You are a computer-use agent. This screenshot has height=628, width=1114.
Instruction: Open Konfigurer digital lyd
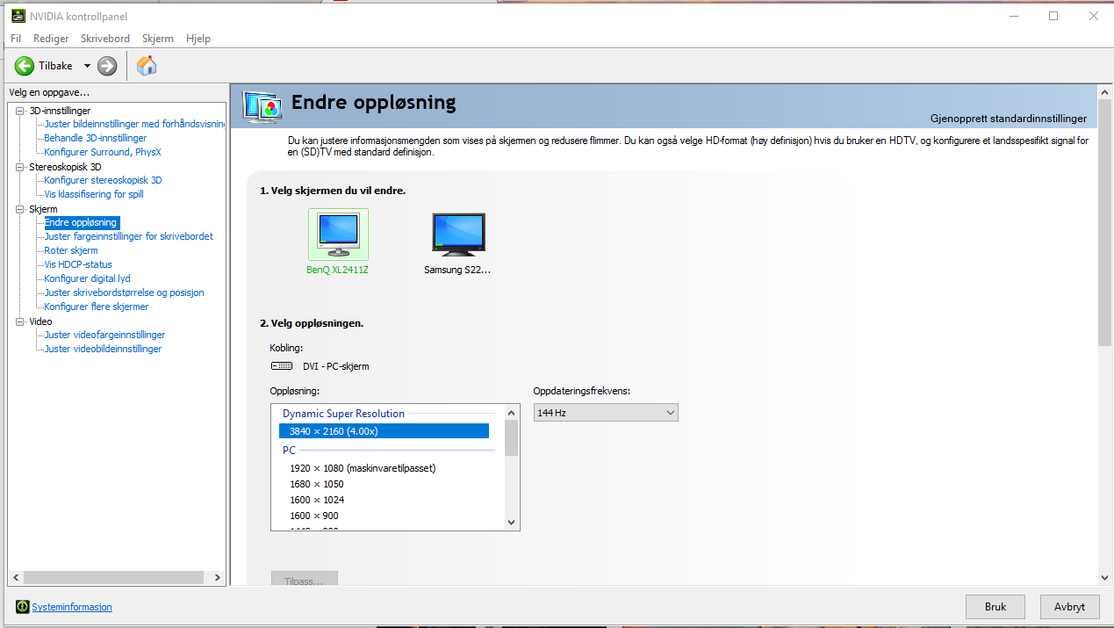88,278
